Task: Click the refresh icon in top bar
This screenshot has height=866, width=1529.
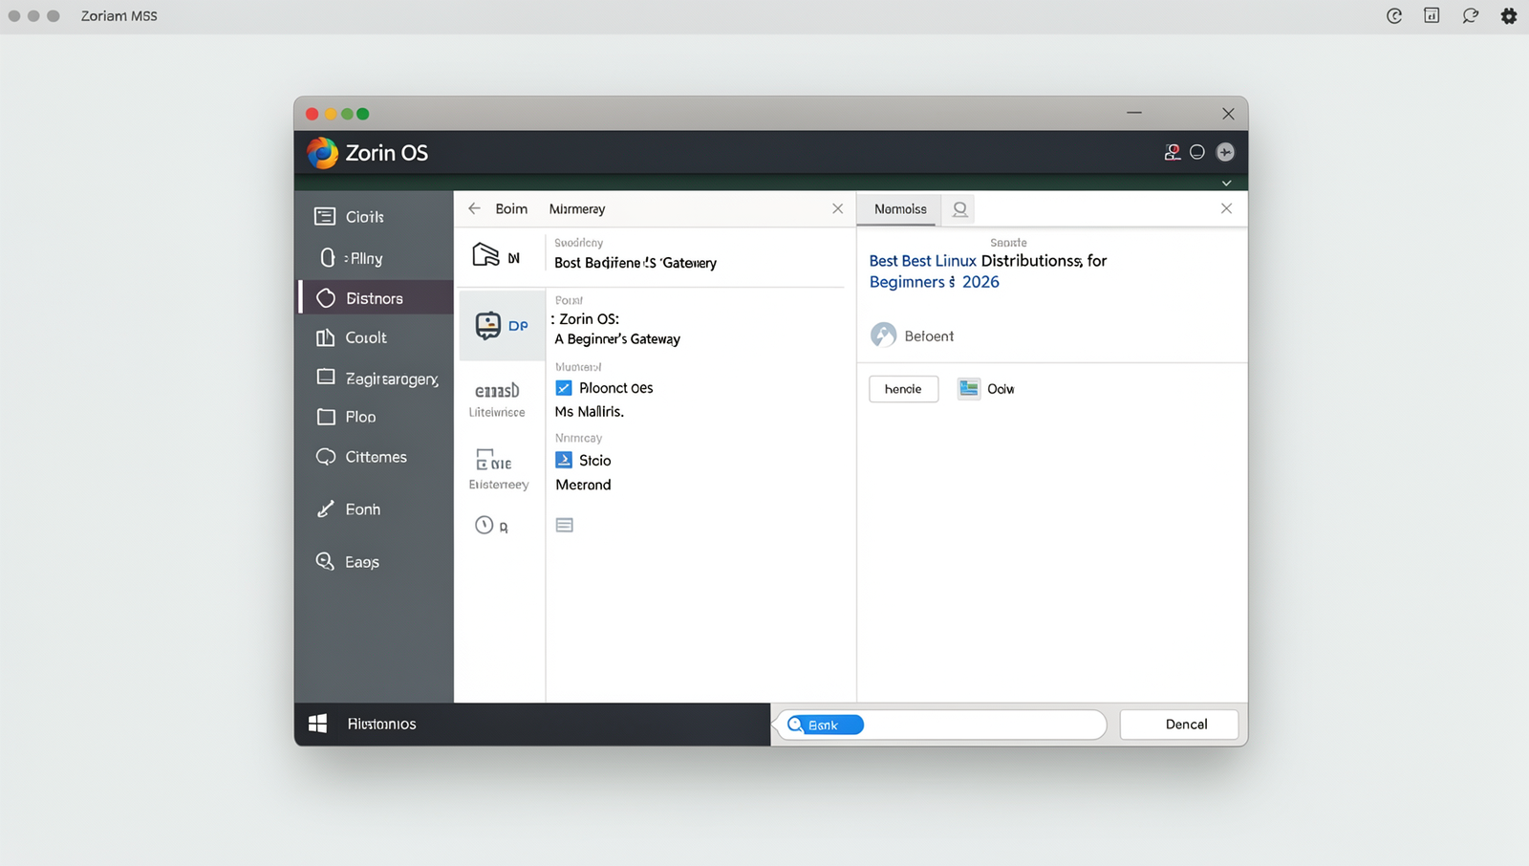Action: click(1394, 16)
